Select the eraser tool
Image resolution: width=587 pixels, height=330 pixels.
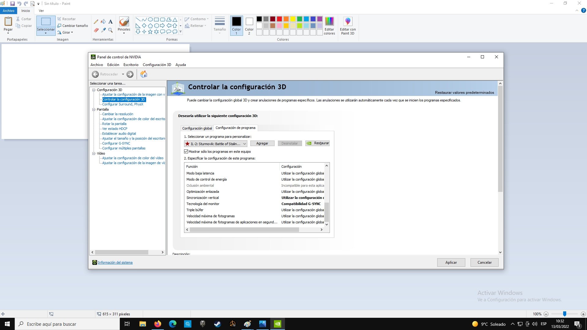coord(96,30)
